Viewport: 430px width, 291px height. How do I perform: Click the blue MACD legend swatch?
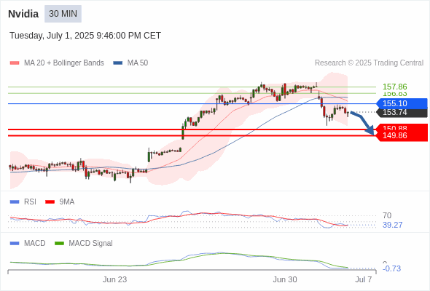pyautogui.click(x=15, y=243)
